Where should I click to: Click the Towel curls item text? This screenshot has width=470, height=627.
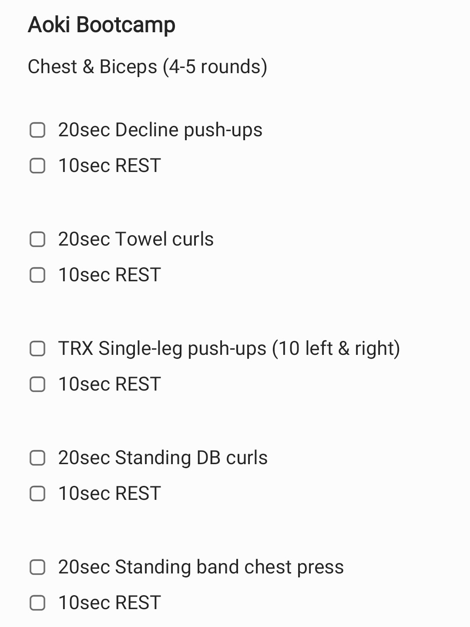pyautogui.click(x=136, y=239)
